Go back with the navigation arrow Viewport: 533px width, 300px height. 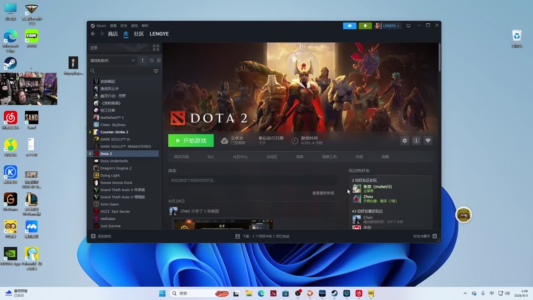(93, 34)
